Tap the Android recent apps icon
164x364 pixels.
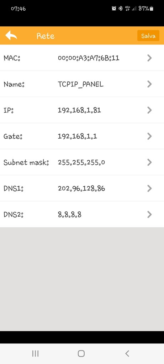click(35, 354)
